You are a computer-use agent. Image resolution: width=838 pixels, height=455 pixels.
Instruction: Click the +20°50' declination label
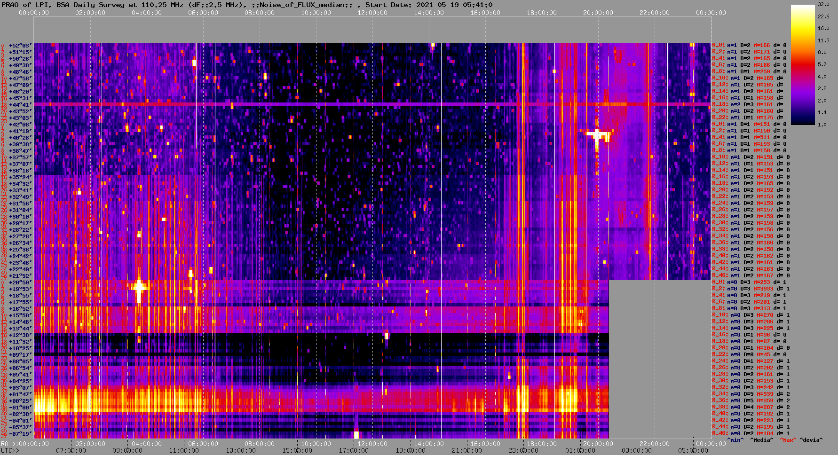(20, 282)
